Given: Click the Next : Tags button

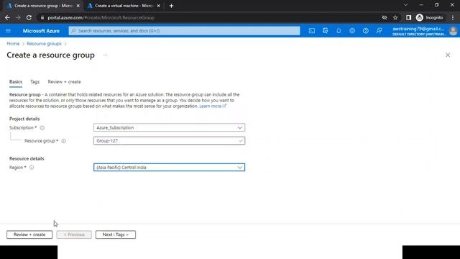Looking at the screenshot, I should pyautogui.click(x=116, y=235).
